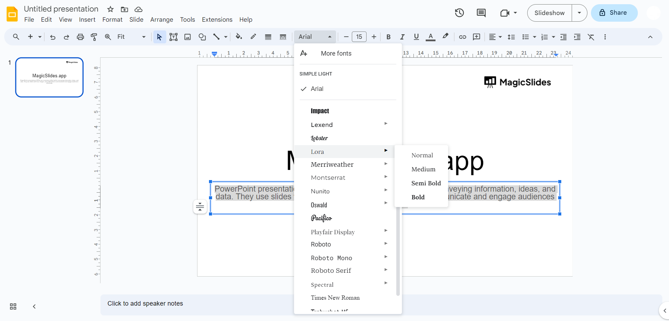The image size is (669, 321).
Task: Open the Slideshow options dropdown arrow
Action: (579, 13)
